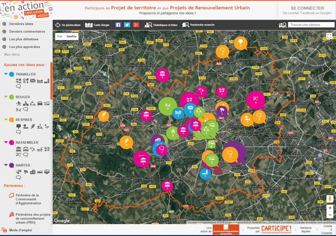Click the Google+ share icon
This screenshot has height=236, width=336.
[136, 25]
